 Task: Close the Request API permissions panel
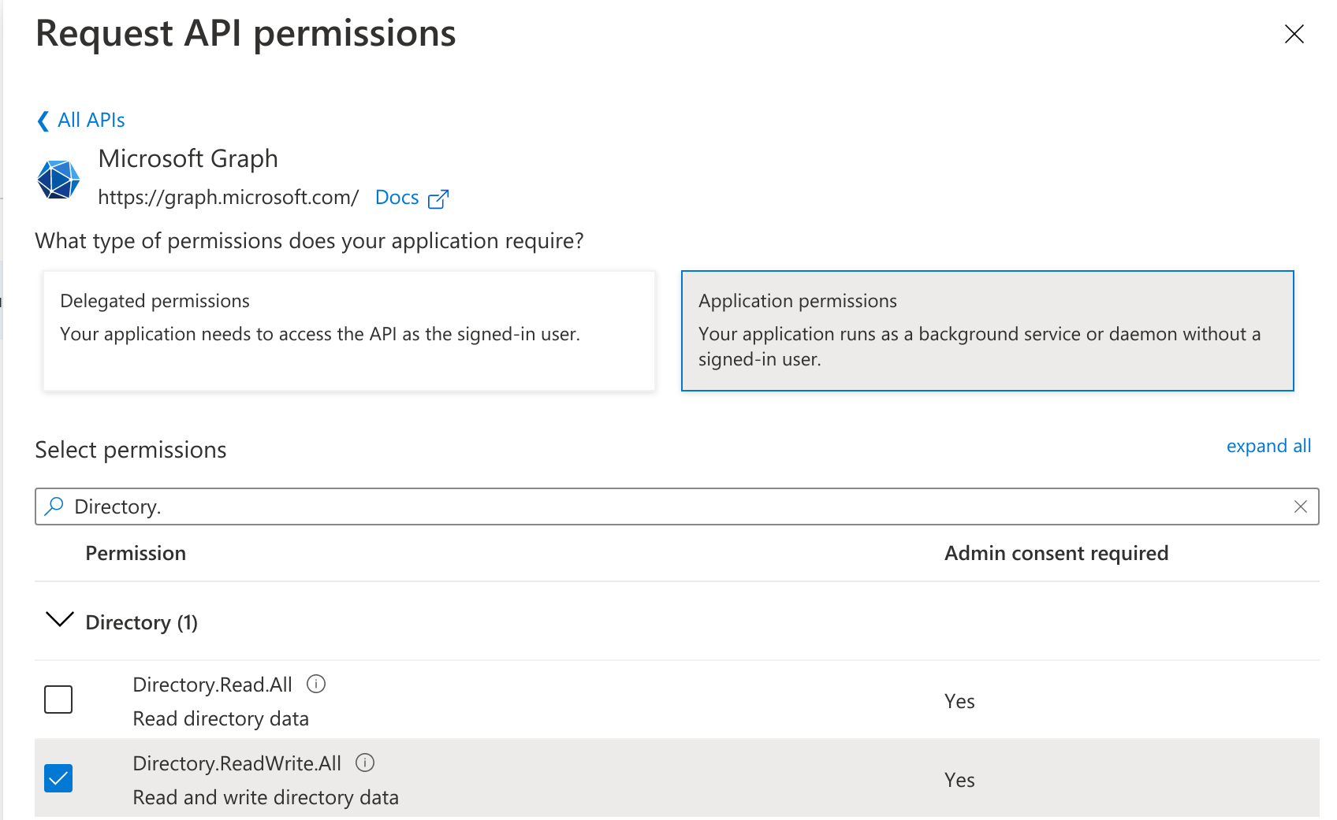1294,34
